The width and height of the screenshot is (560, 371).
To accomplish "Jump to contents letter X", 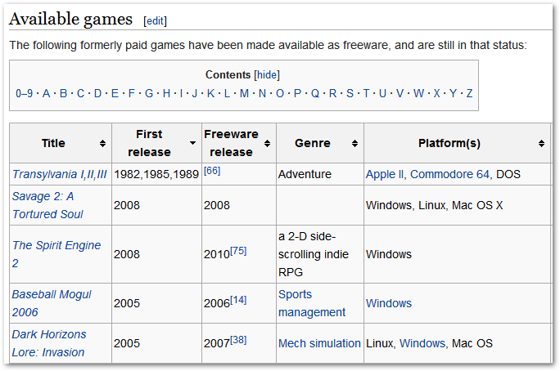I will 436,93.
